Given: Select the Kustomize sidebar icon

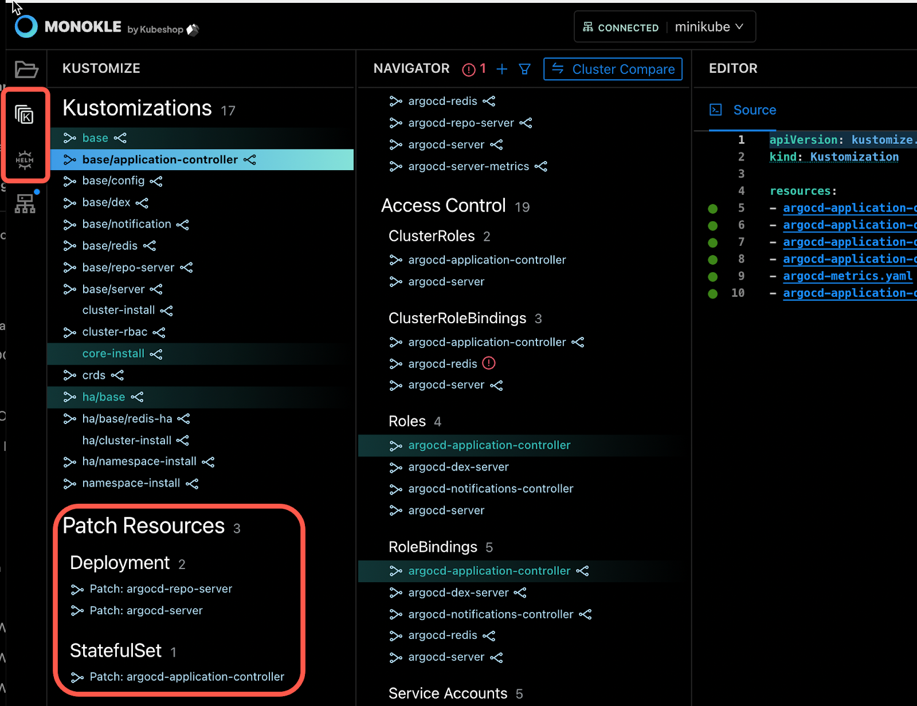Looking at the screenshot, I should click(x=24, y=115).
